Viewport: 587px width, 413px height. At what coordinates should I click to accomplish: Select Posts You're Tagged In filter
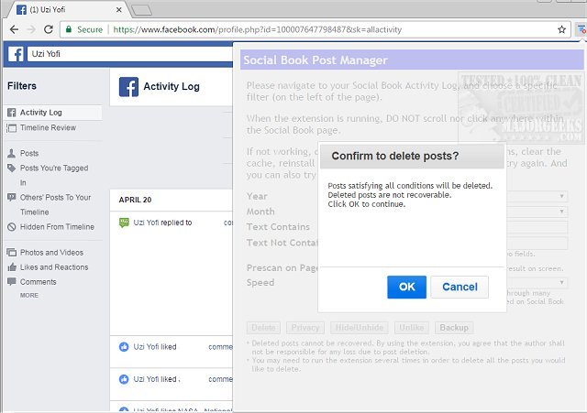coord(54,175)
